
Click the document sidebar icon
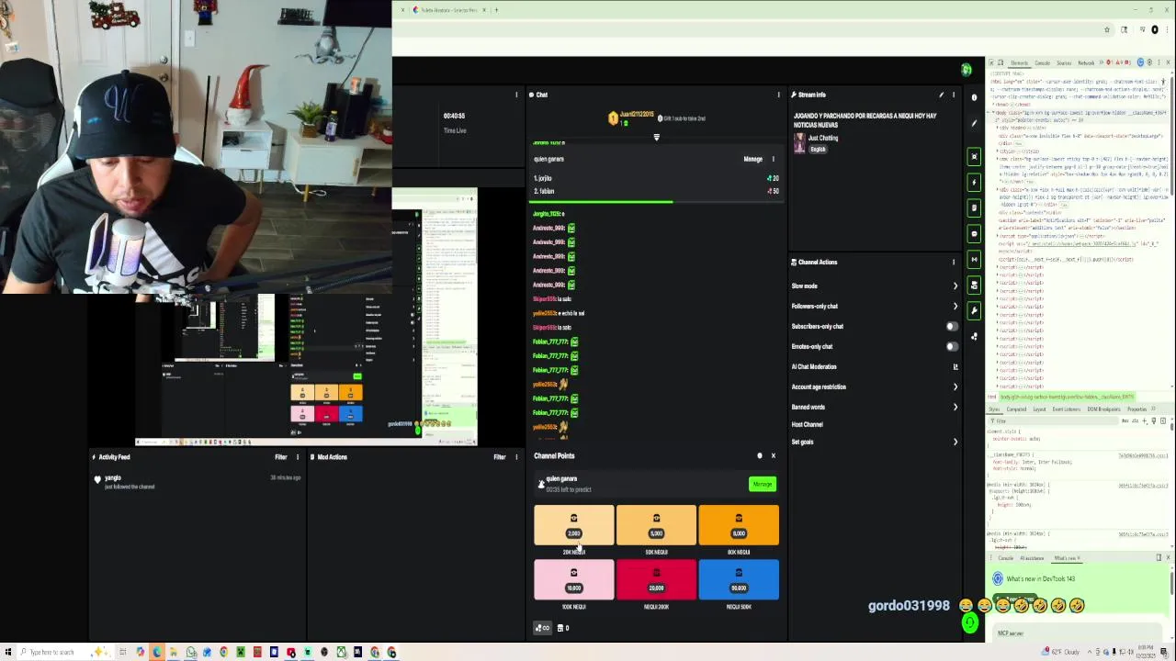pyautogui.click(x=974, y=207)
